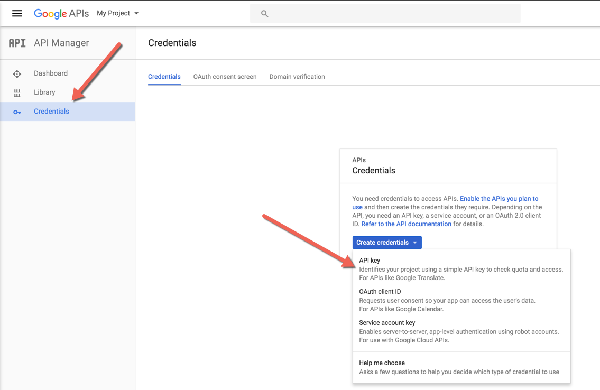Choose API key from the menu
Image resolution: width=600 pixels, height=390 pixels.
click(x=461, y=269)
